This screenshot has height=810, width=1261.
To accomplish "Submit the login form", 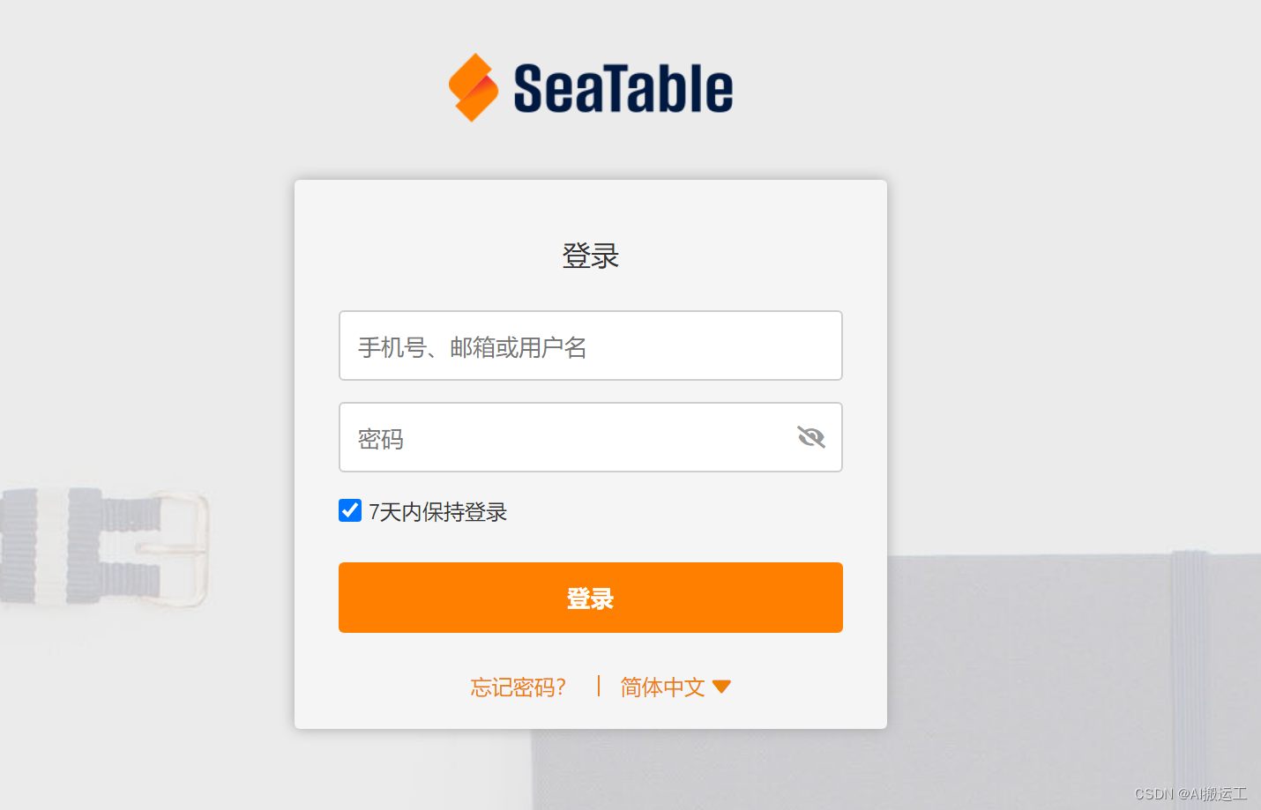I will [x=590, y=597].
